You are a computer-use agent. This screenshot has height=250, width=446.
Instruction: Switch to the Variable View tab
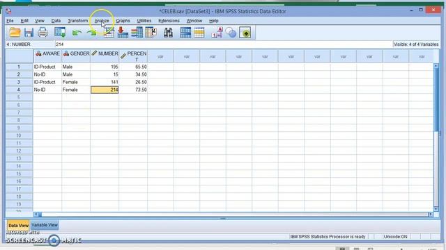45,225
